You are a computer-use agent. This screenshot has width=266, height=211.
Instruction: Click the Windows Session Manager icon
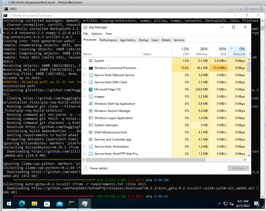91,111
